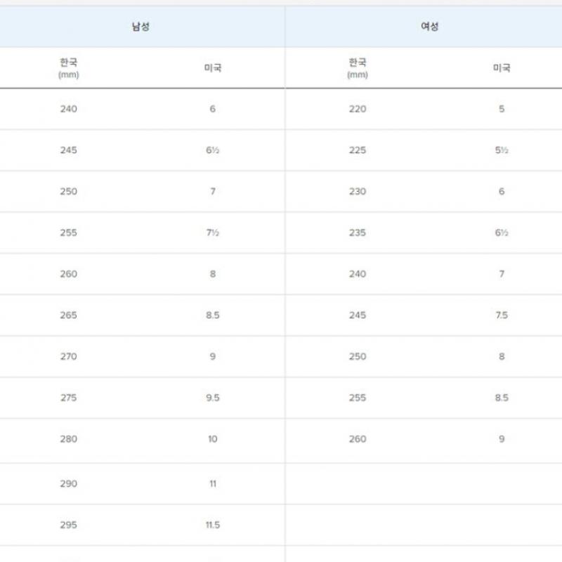Select men's Korean size 265 cell
This screenshot has height=562, width=562.
tap(69, 315)
